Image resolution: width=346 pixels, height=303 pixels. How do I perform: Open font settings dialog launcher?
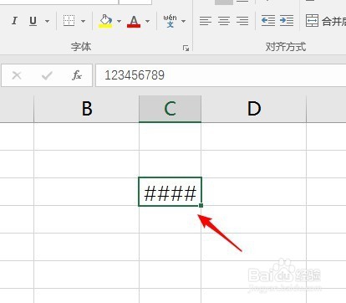(186, 49)
